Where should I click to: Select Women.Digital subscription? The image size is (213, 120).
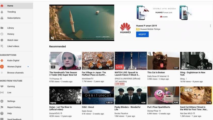[x=16, y=67]
